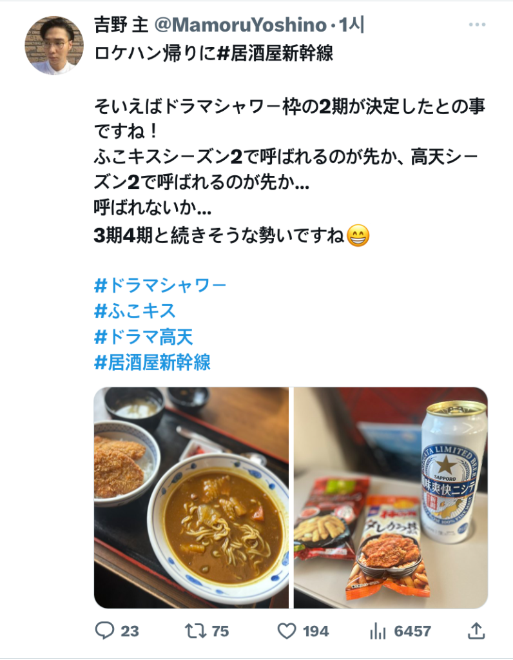Image resolution: width=513 pixels, height=660 pixels.
Task: Open hashtag #ふこキス
Action: click(x=135, y=311)
